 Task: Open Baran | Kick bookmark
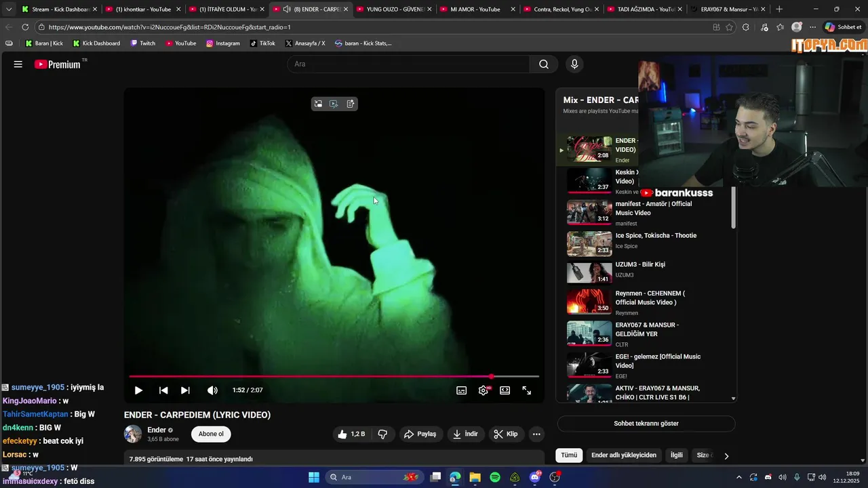coord(44,43)
